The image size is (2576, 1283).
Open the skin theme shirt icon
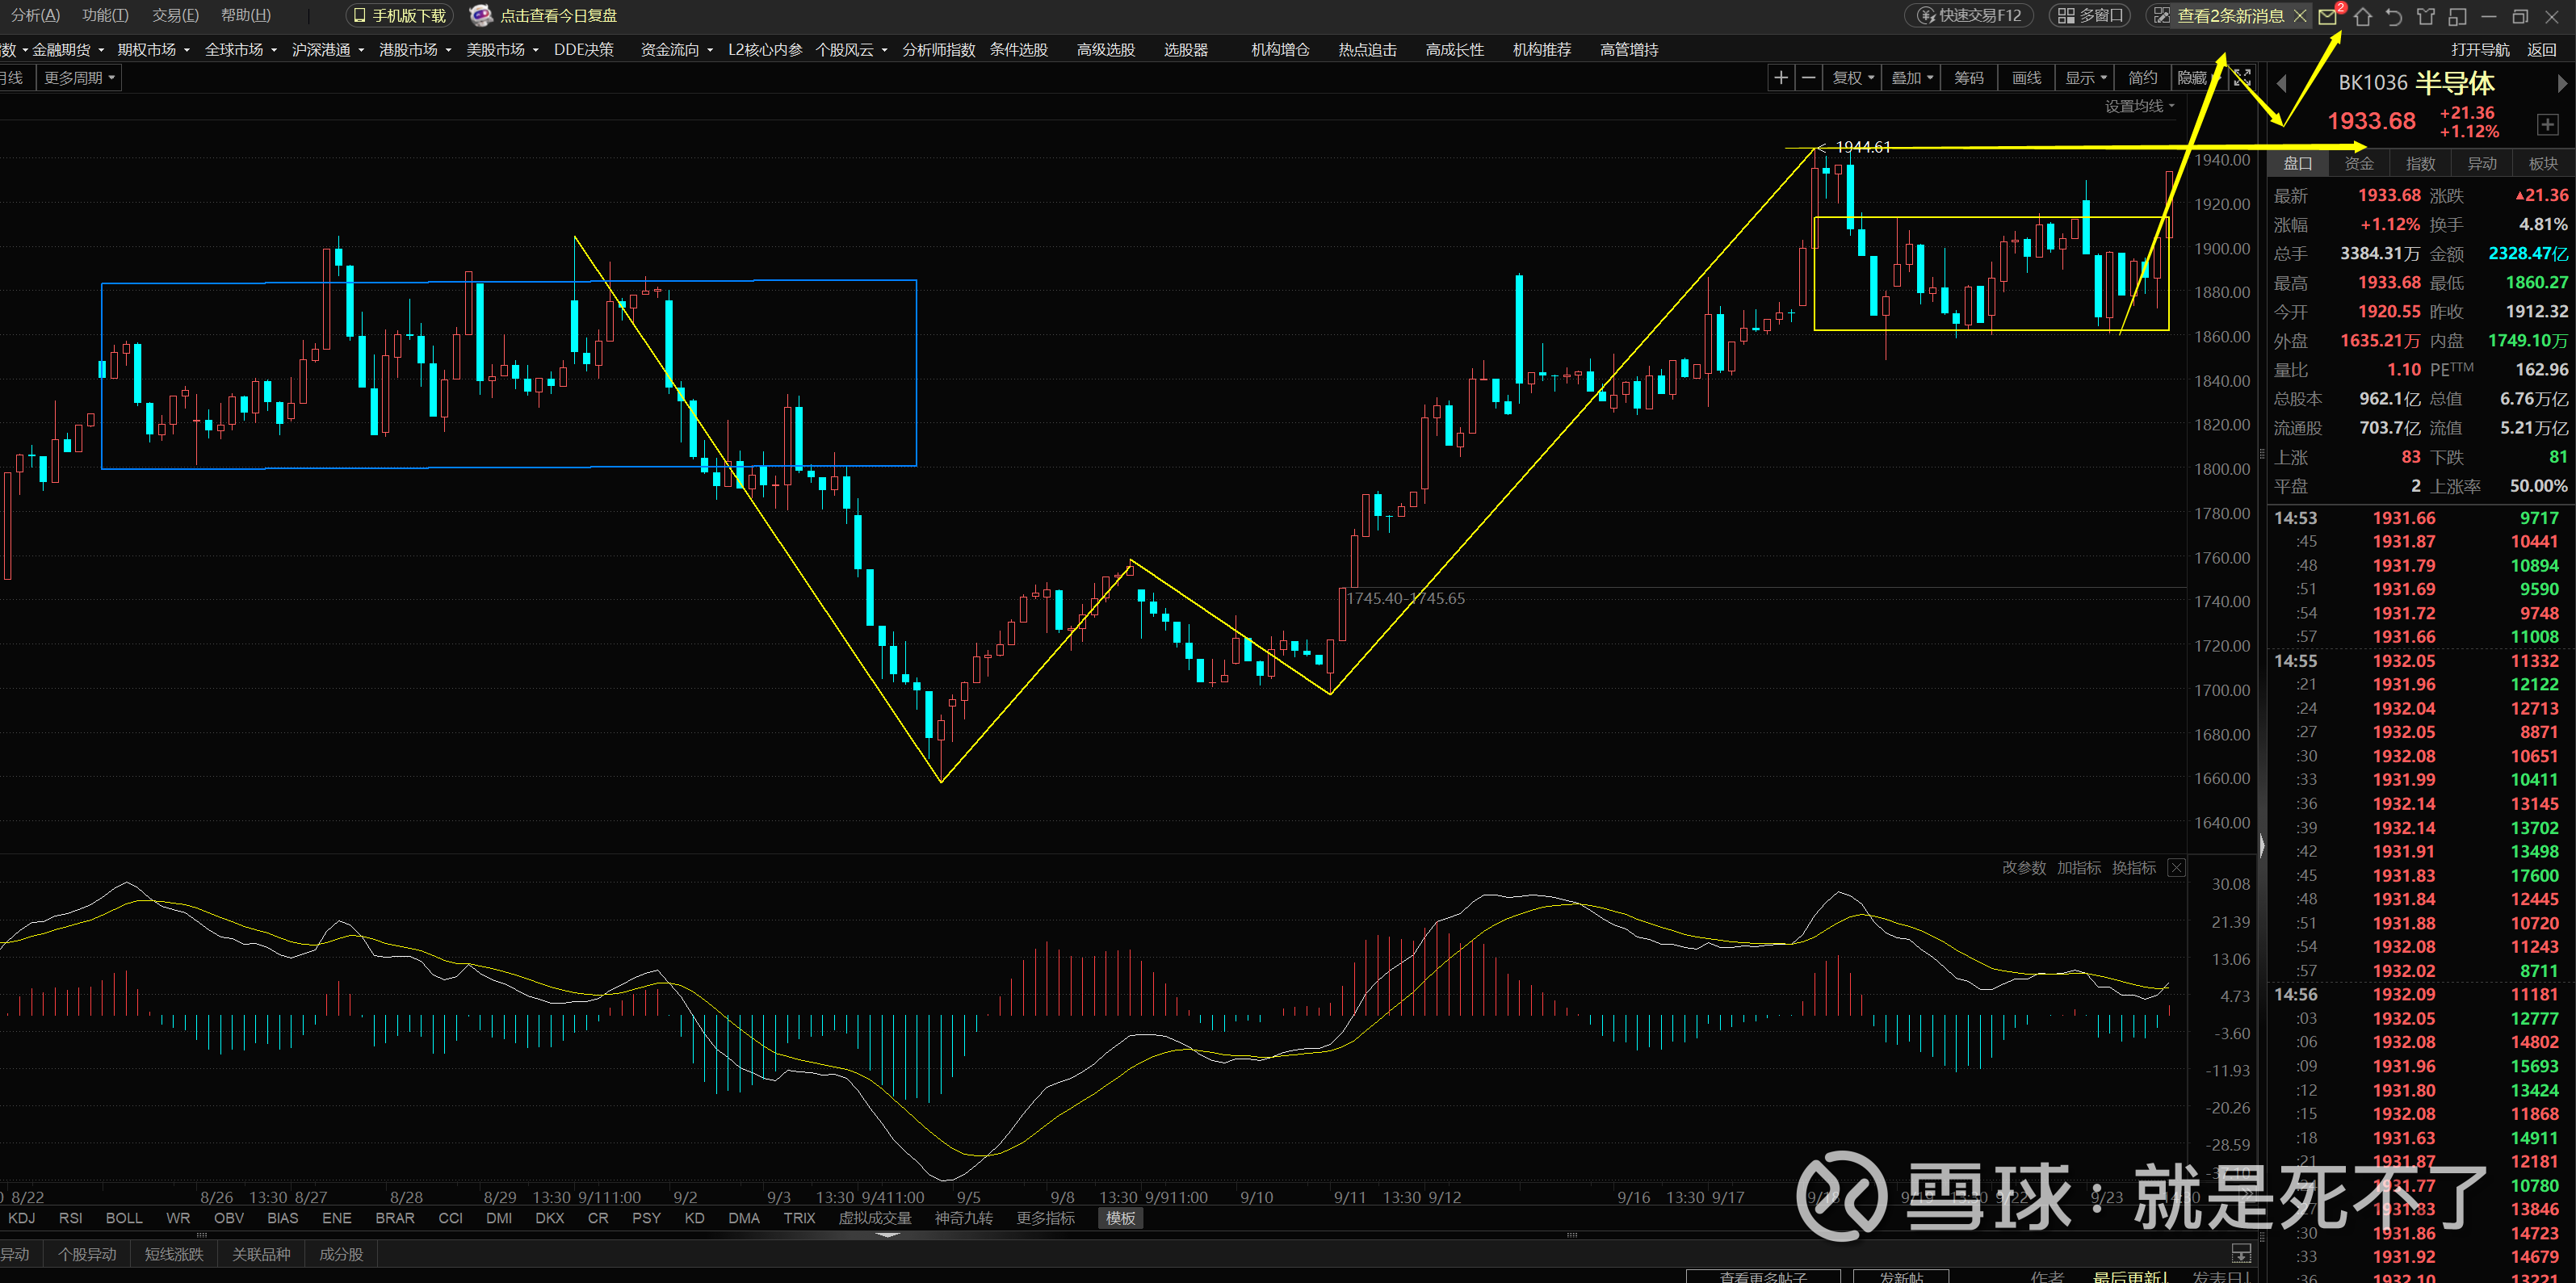point(2426,16)
